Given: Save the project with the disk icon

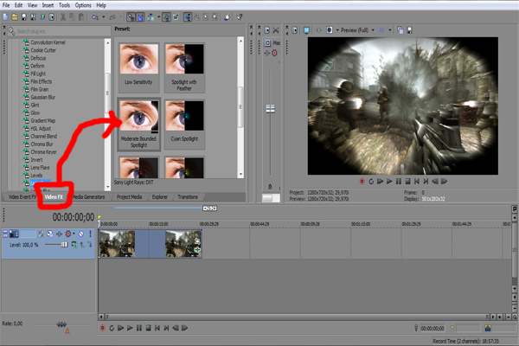Looking at the screenshot, I should [24, 17].
